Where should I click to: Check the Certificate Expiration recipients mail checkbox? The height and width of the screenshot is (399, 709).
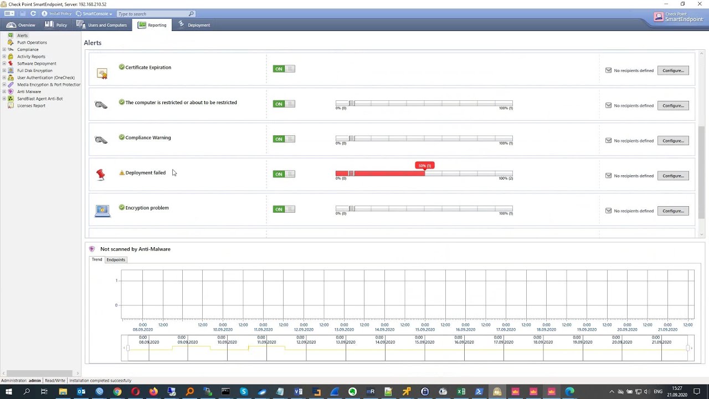[608, 70]
